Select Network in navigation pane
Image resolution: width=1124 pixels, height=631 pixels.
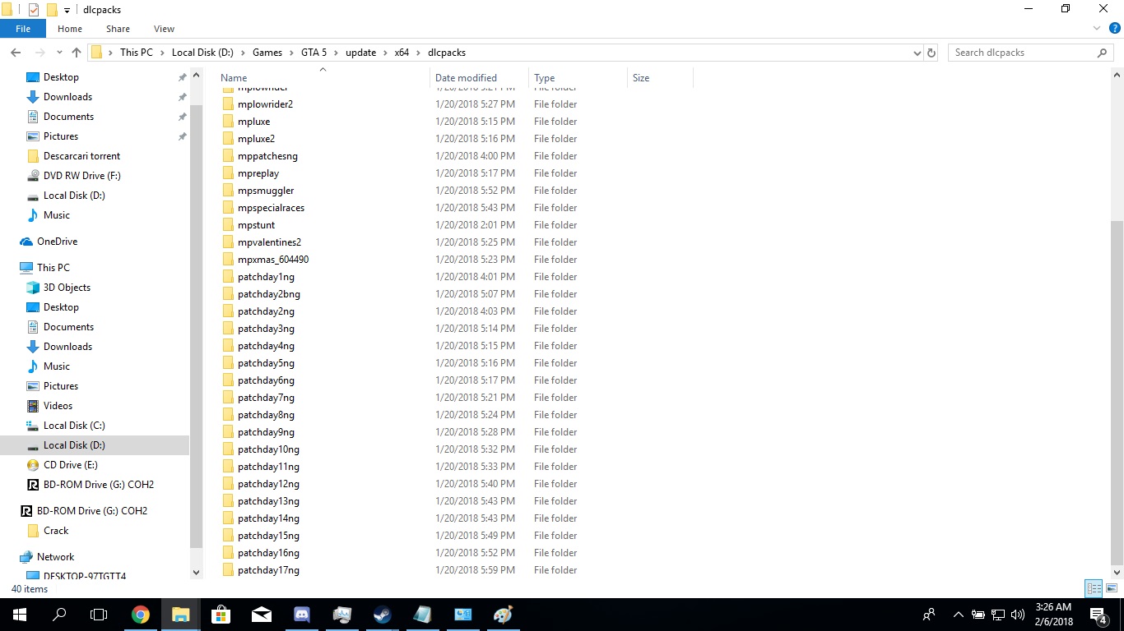(x=55, y=557)
